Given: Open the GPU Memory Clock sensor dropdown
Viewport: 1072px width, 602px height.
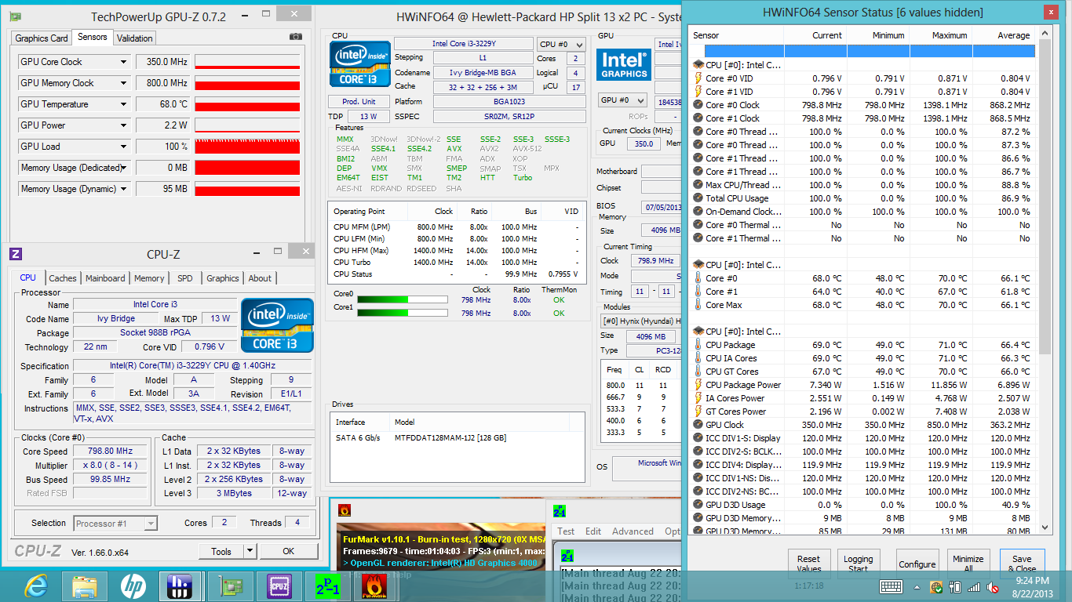Looking at the screenshot, I should [123, 83].
